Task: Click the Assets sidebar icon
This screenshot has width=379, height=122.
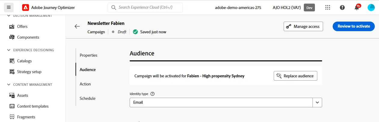Action: [x=12, y=95]
